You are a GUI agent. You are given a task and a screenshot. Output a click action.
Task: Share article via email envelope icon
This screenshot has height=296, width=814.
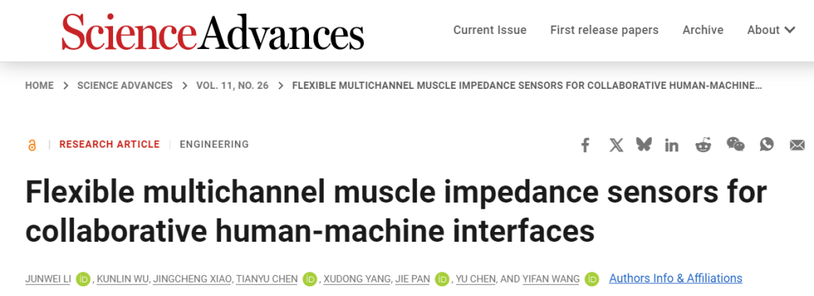797,145
